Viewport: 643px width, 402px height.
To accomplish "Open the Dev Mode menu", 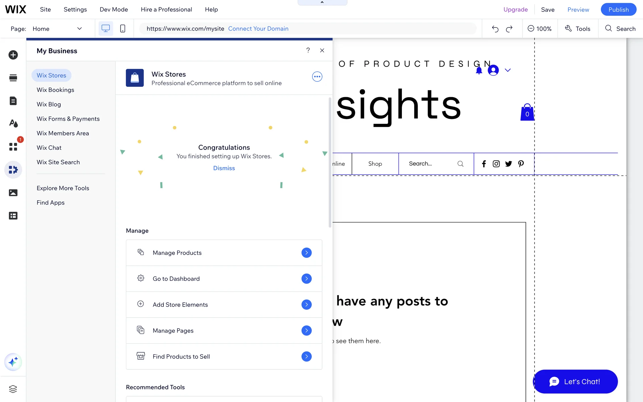I will 114,9.
